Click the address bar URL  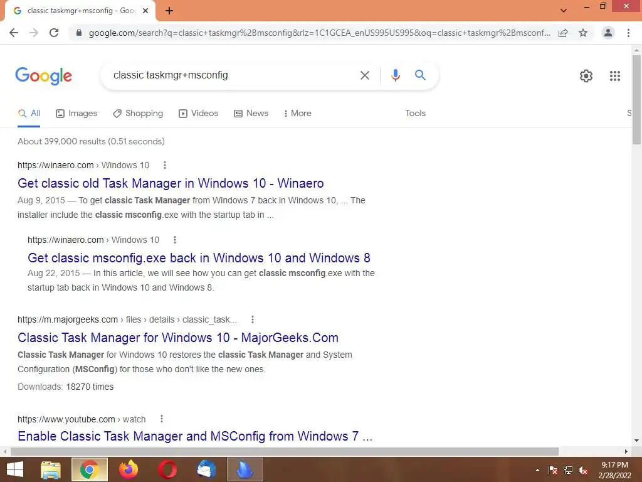[x=319, y=33]
